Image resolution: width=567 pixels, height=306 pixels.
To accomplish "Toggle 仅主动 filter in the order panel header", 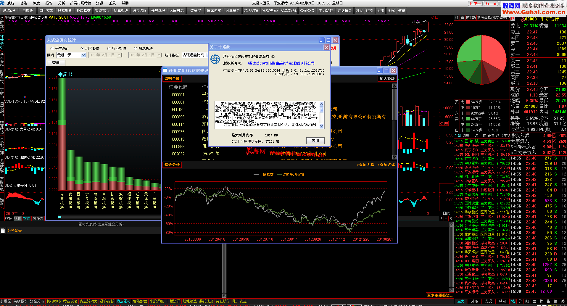I will pos(471,18).
